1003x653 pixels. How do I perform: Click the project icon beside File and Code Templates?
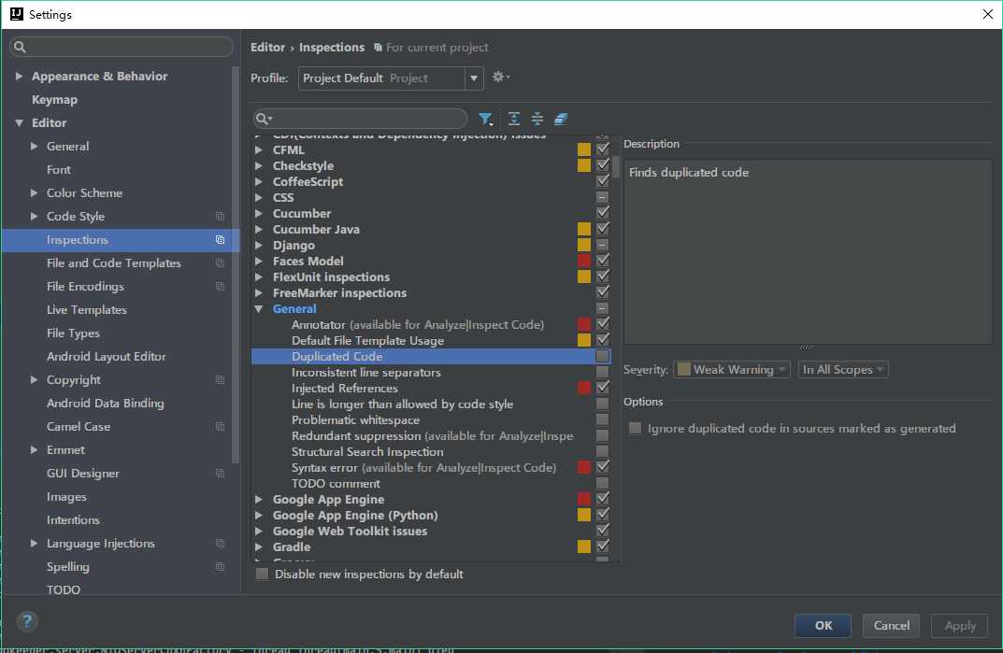tap(220, 263)
